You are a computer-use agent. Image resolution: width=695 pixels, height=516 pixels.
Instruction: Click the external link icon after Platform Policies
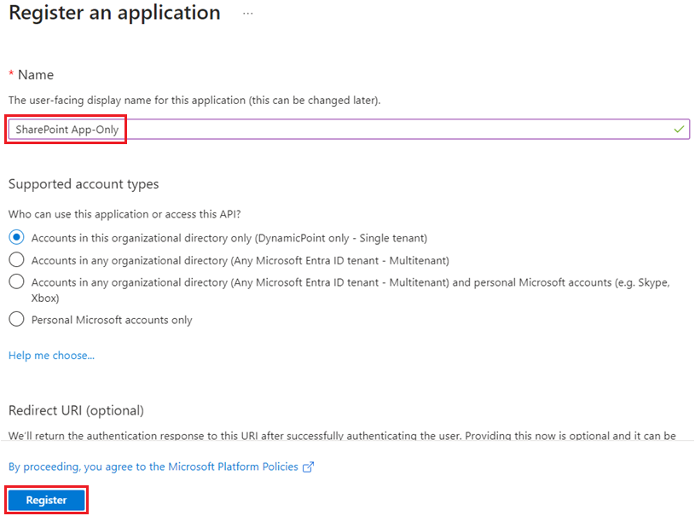tap(309, 467)
